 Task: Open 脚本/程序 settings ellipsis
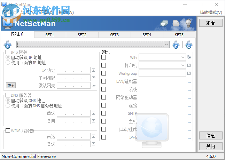[189, 130]
